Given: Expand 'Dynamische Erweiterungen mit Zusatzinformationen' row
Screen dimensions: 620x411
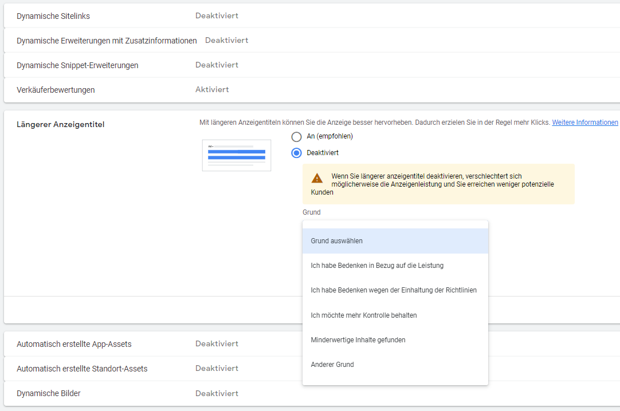Looking at the screenshot, I should coord(107,41).
